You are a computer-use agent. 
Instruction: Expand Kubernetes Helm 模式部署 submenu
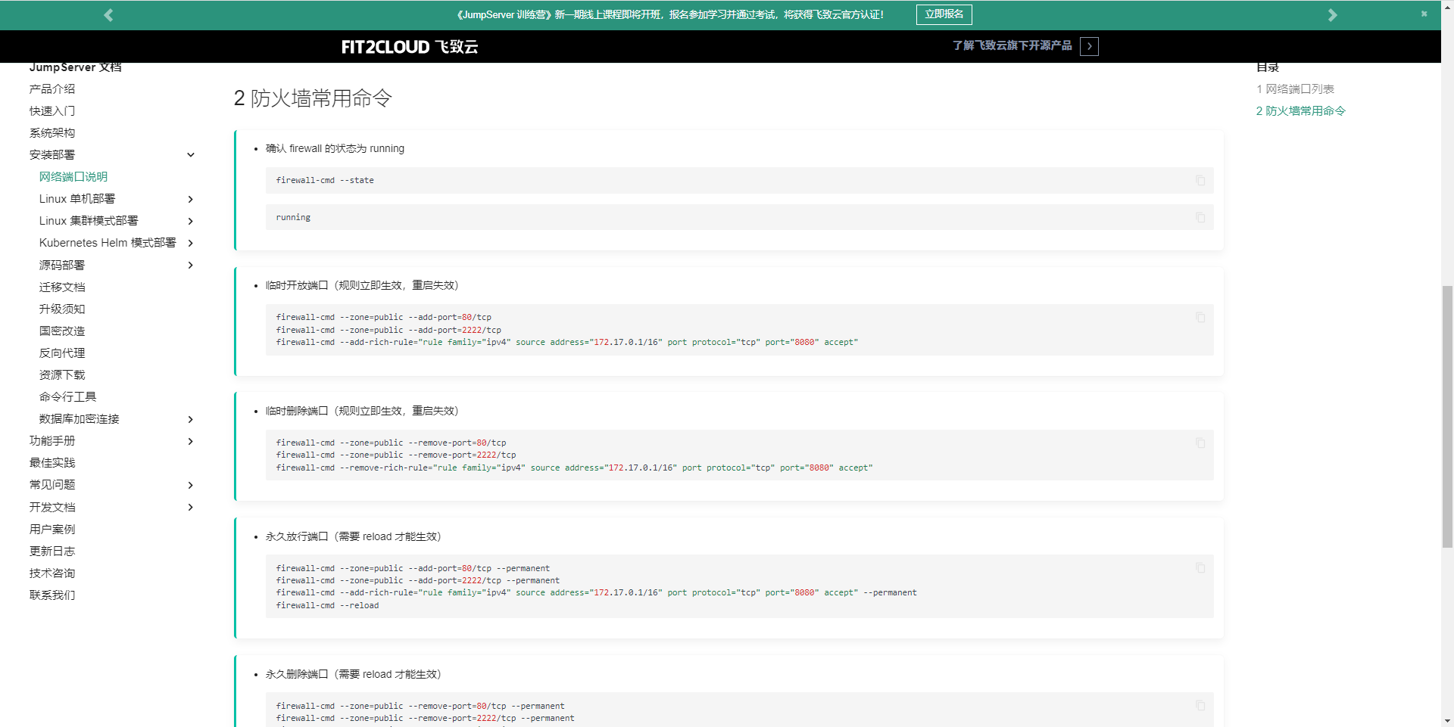click(191, 243)
